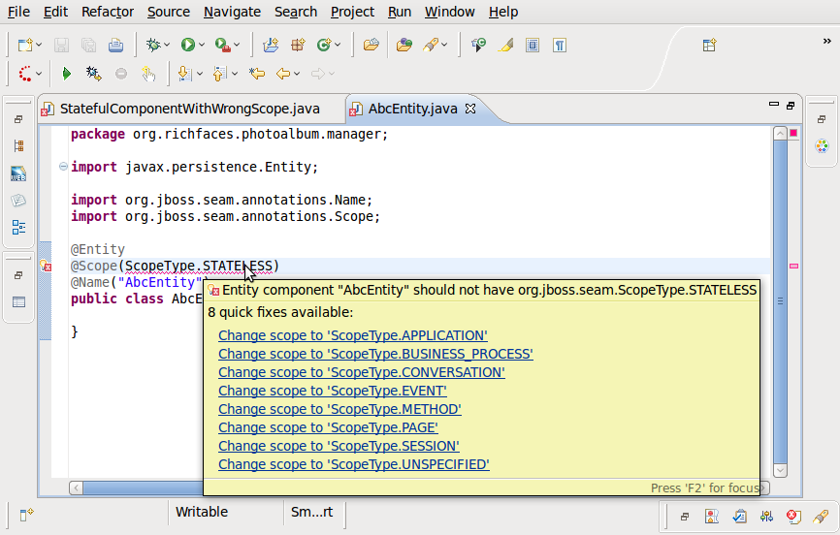Click the editor's vertical scrollbar
840x535 pixels.
point(780,300)
